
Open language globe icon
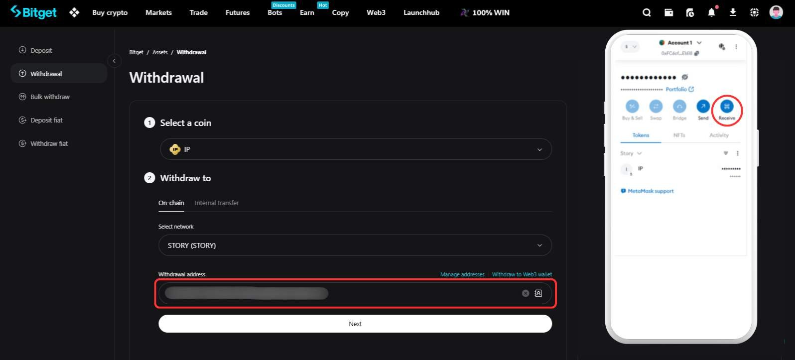pyautogui.click(x=754, y=12)
